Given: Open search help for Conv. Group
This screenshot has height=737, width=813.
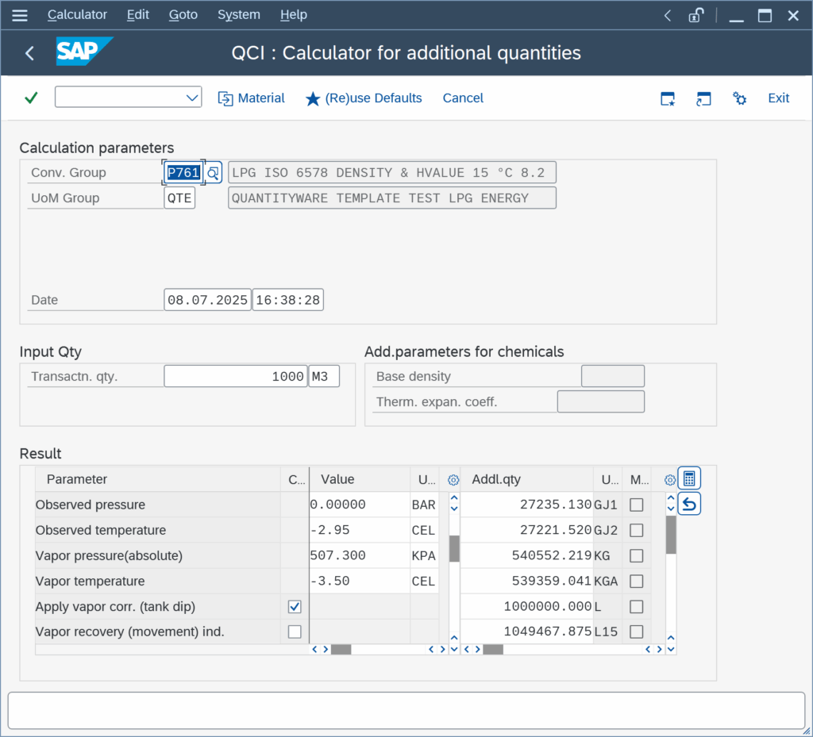Looking at the screenshot, I should click(213, 172).
